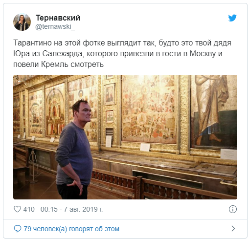Visit the @ternawski_ handle link

[55, 26]
